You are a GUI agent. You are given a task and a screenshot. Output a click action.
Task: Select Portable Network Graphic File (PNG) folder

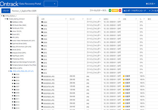coord(23,65)
